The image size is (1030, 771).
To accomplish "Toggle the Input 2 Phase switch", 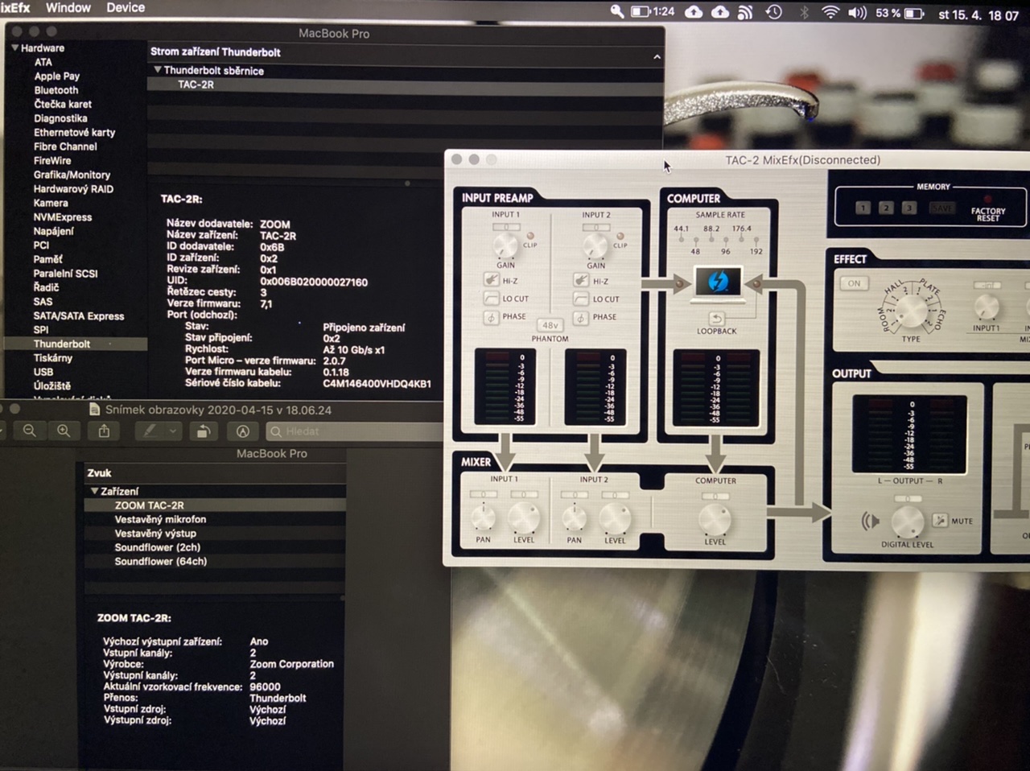I will coord(581,317).
